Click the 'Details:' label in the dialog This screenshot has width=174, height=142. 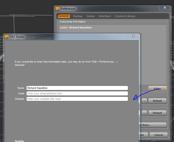pyautogui.click(x=19, y=141)
